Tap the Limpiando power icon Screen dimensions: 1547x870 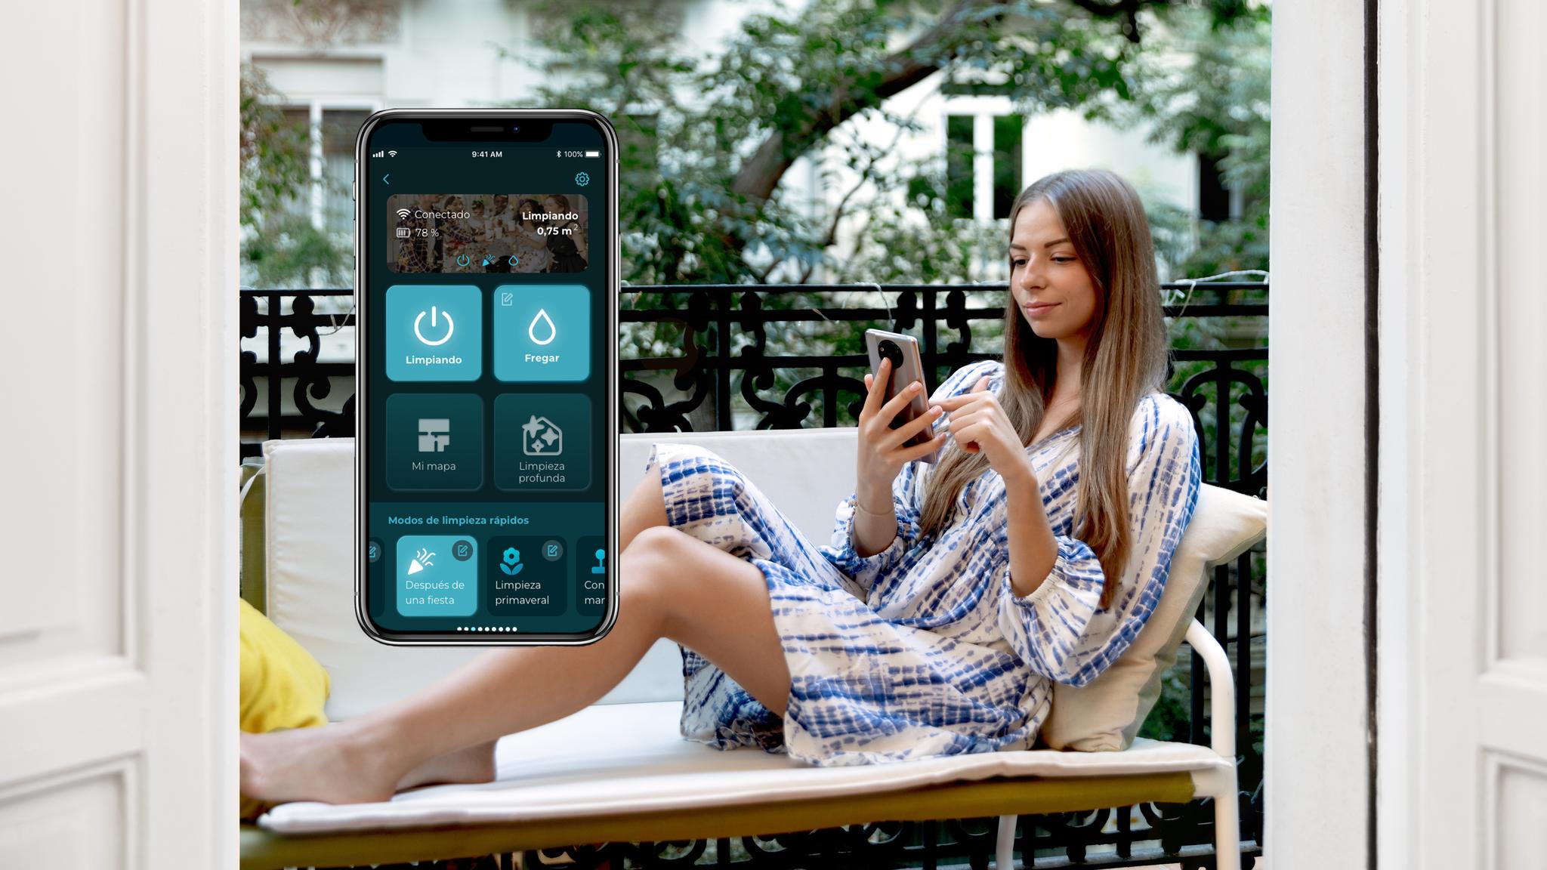(x=432, y=324)
